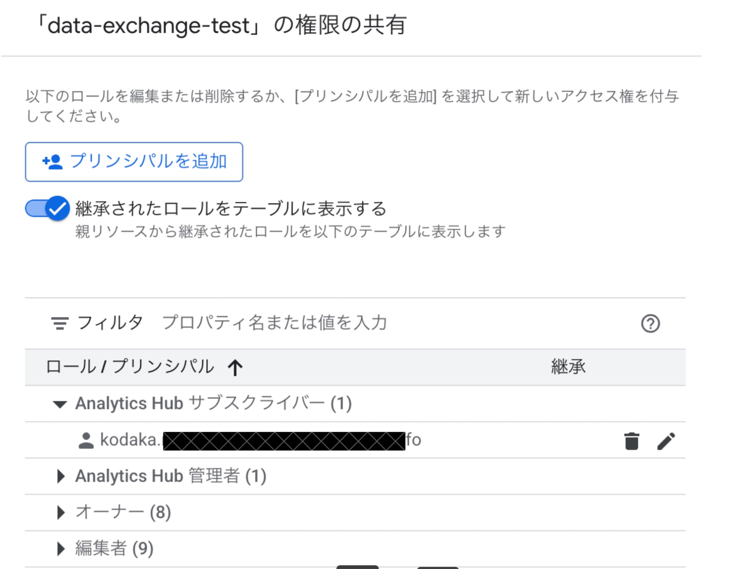Click the person avatar beside kodaka
This screenshot has height=569, width=740.
coord(85,440)
